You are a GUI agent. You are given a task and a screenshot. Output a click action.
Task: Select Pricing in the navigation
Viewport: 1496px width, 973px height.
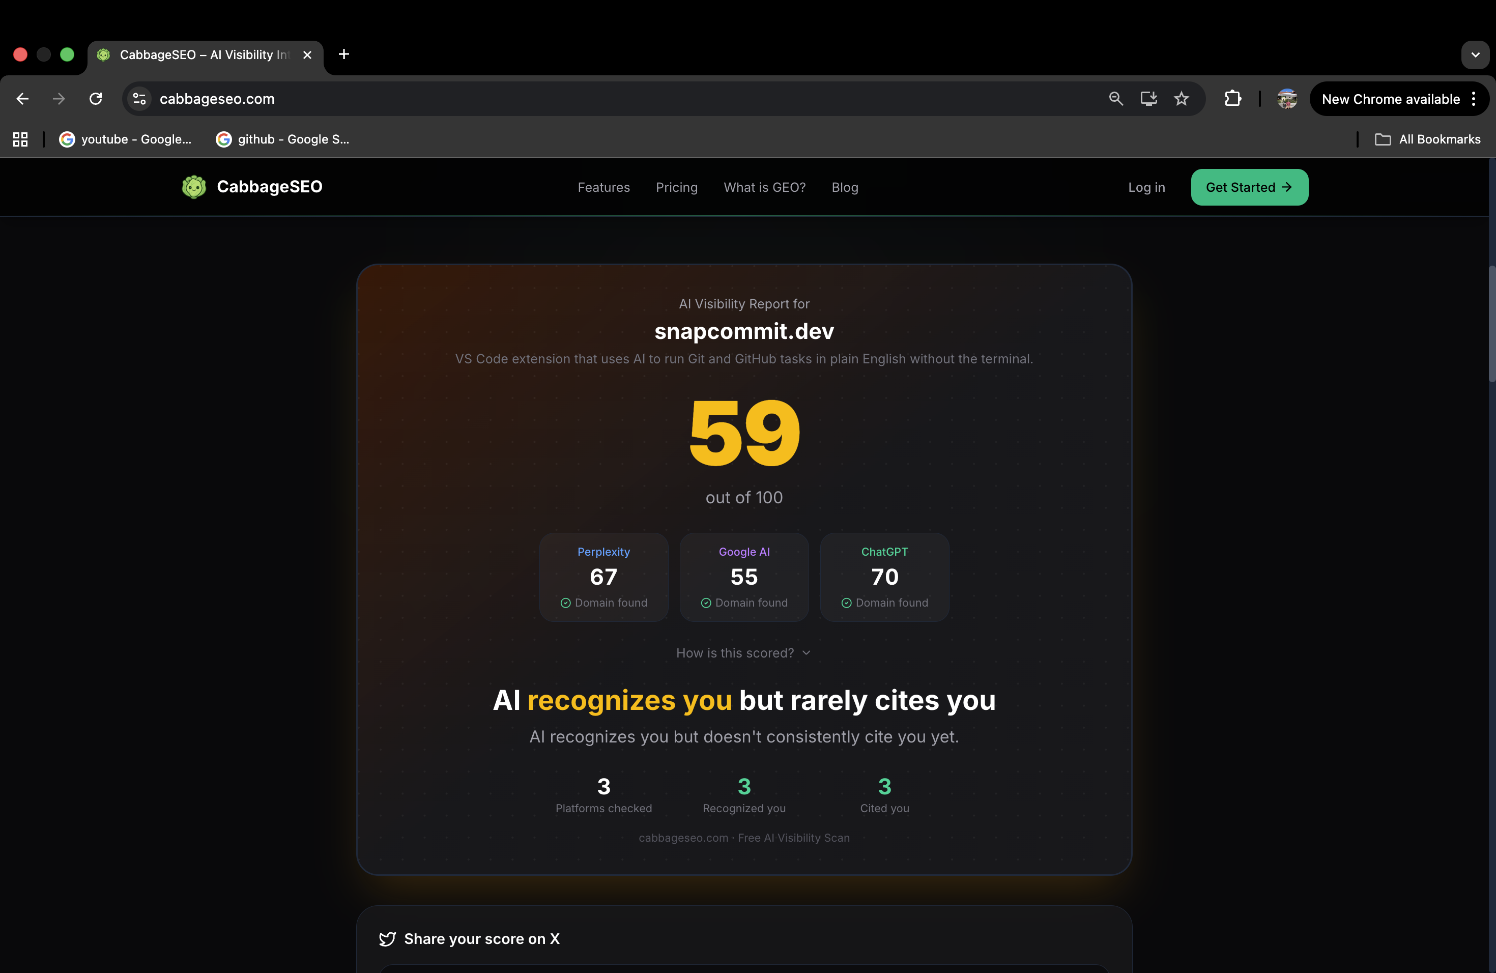(676, 187)
